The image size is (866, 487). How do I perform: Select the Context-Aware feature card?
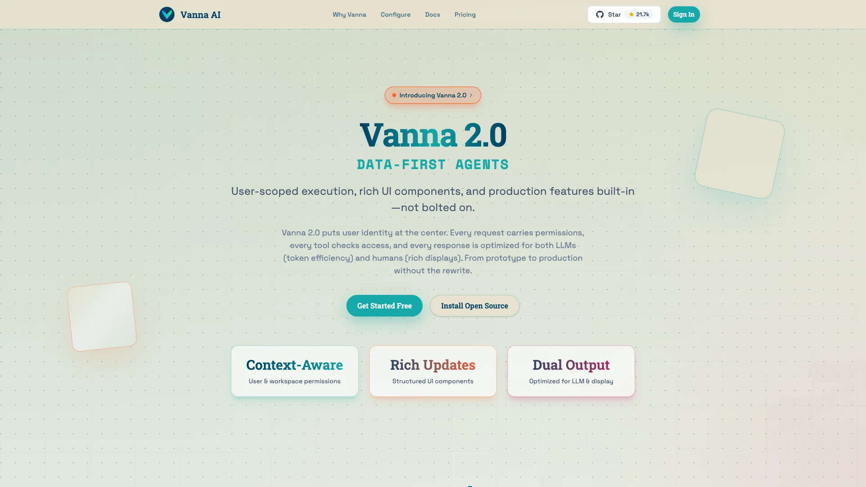[295, 371]
